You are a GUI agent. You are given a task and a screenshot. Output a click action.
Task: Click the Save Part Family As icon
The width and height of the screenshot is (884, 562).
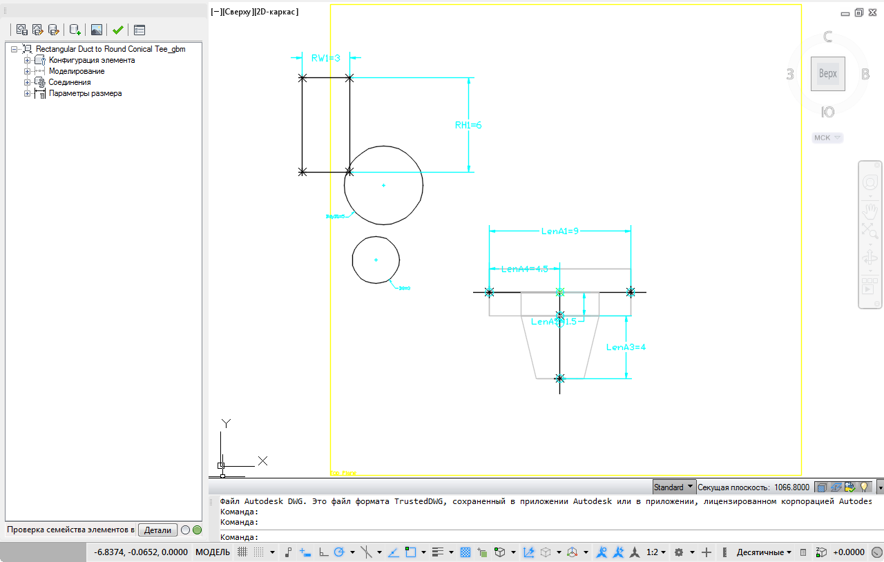(x=38, y=30)
